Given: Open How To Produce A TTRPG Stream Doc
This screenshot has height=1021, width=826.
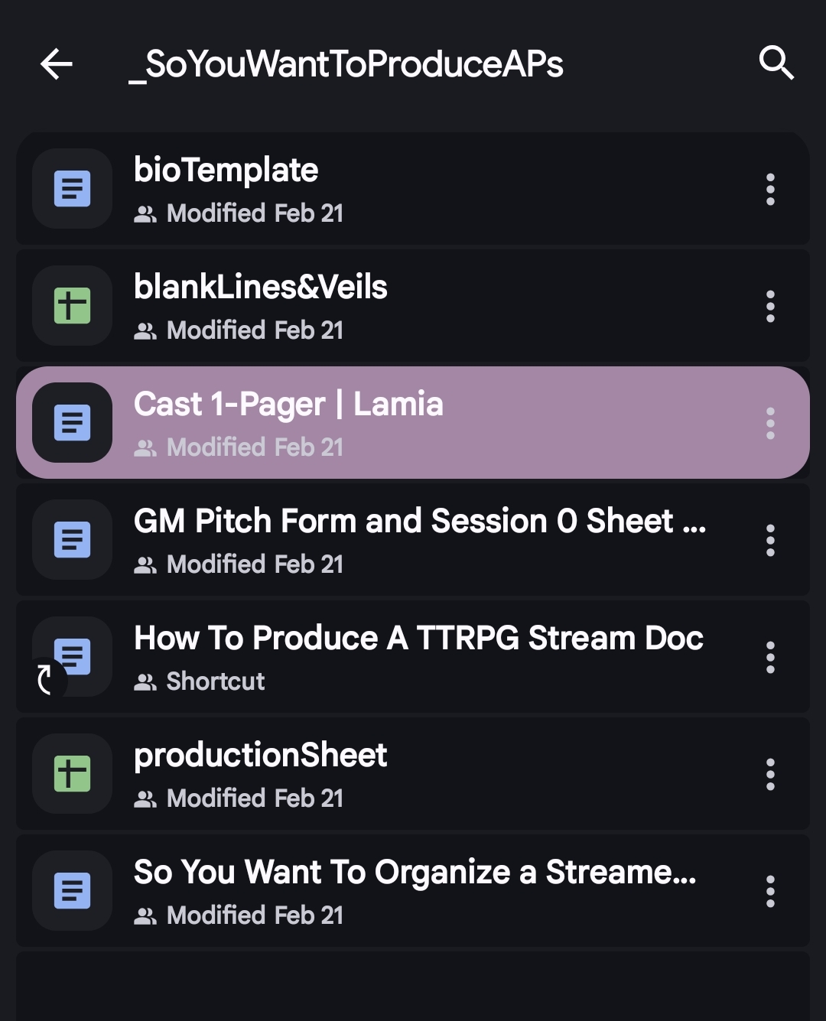Looking at the screenshot, I should [x=418, y=638].
